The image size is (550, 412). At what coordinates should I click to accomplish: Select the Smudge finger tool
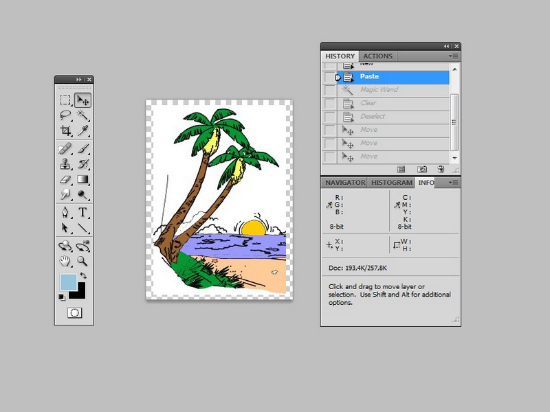click(65, 194)
